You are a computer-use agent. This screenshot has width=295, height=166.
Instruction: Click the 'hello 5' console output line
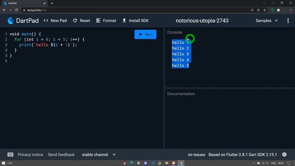[x=180, y=65]
